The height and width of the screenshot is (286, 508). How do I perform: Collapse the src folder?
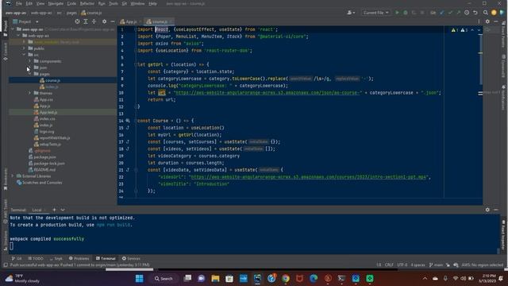click(24, 55)
